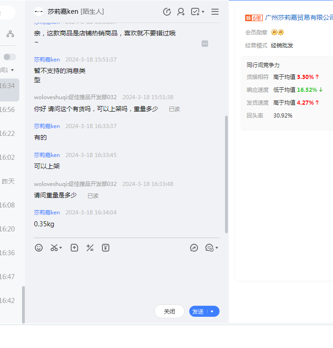Screen dimensions: 333x348
Task: Open the emoji picker in chat toolbar
Action: [39, 248]
